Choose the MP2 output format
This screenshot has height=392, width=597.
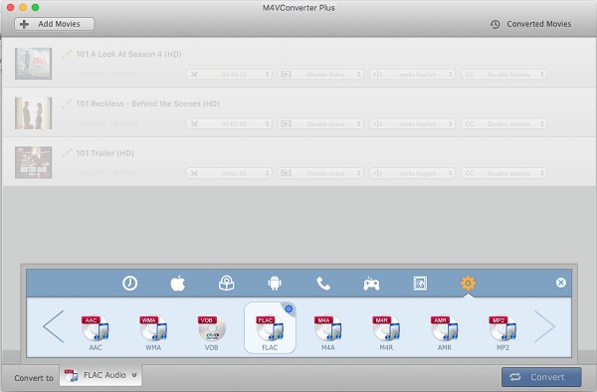click(502, 332)
